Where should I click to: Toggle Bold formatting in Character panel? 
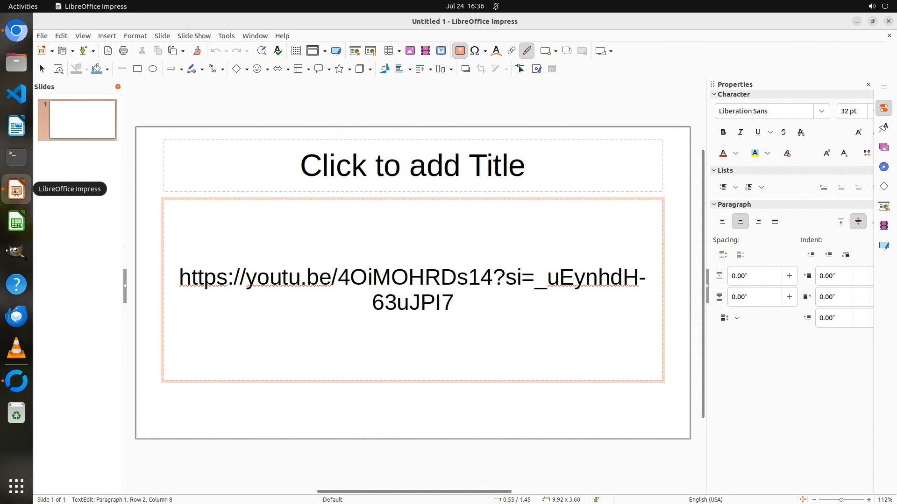(723, 133)
